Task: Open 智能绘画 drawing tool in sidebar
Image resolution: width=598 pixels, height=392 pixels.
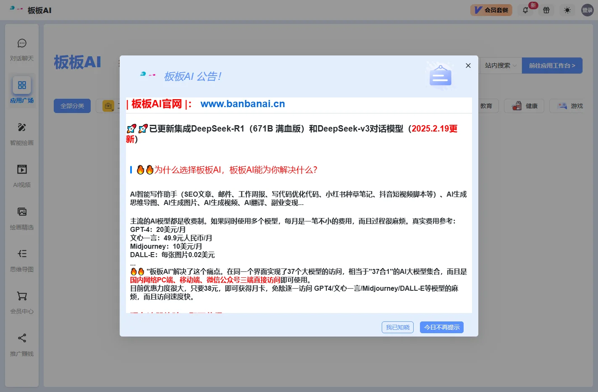Action: tap(22, 127)
